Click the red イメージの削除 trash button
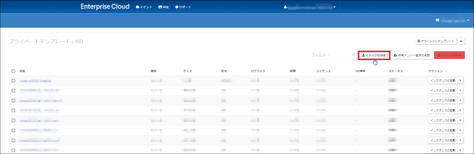The image size is (474, 154). pos(449,55)
